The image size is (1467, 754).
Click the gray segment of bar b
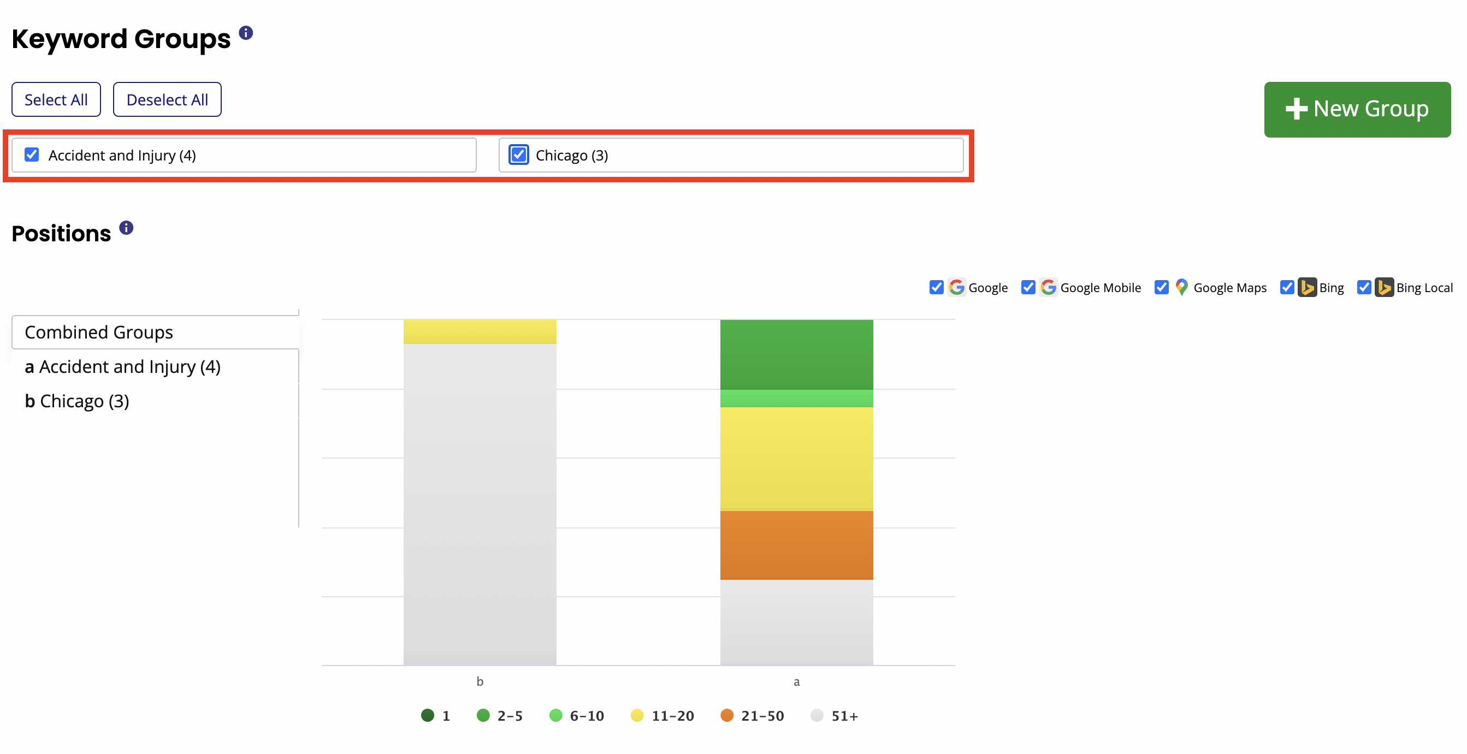(x=480, y=504)
